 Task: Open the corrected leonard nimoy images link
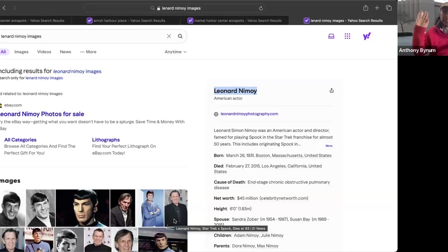[77, 71]
